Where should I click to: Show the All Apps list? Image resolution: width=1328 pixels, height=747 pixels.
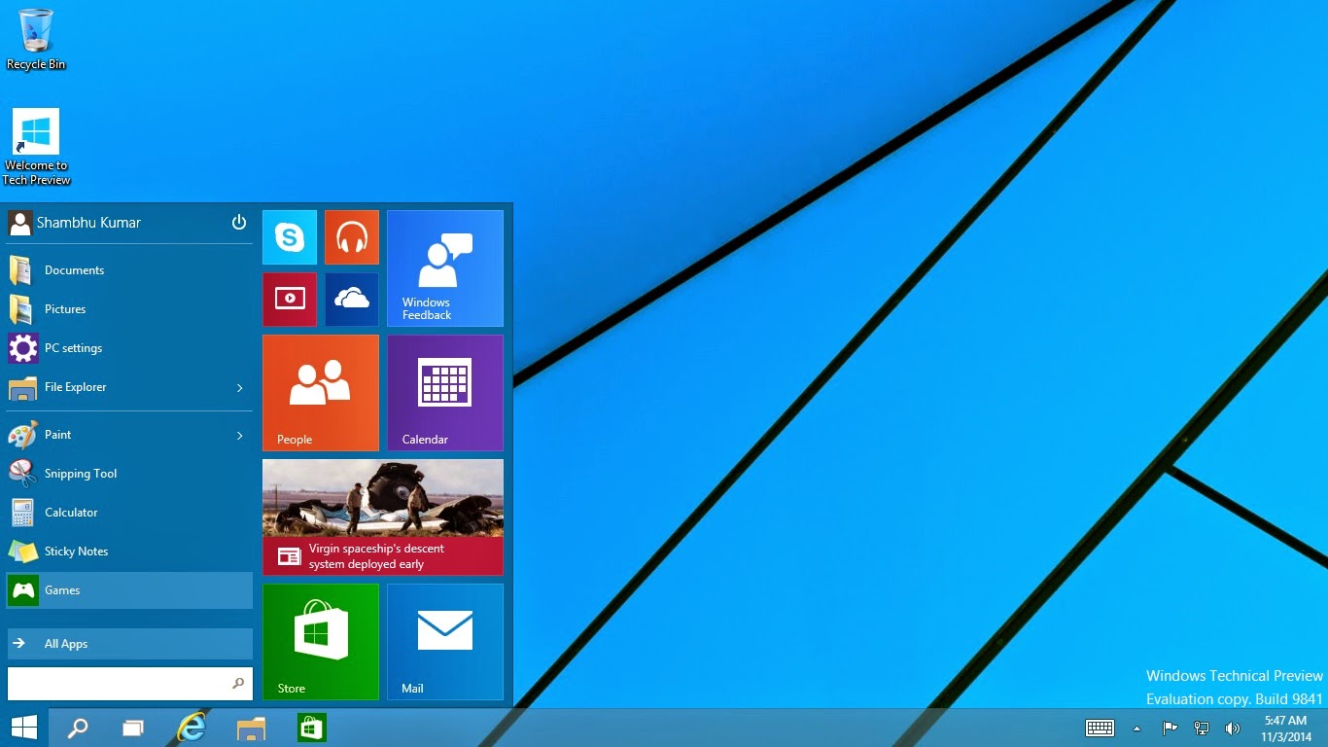point(129,644)
